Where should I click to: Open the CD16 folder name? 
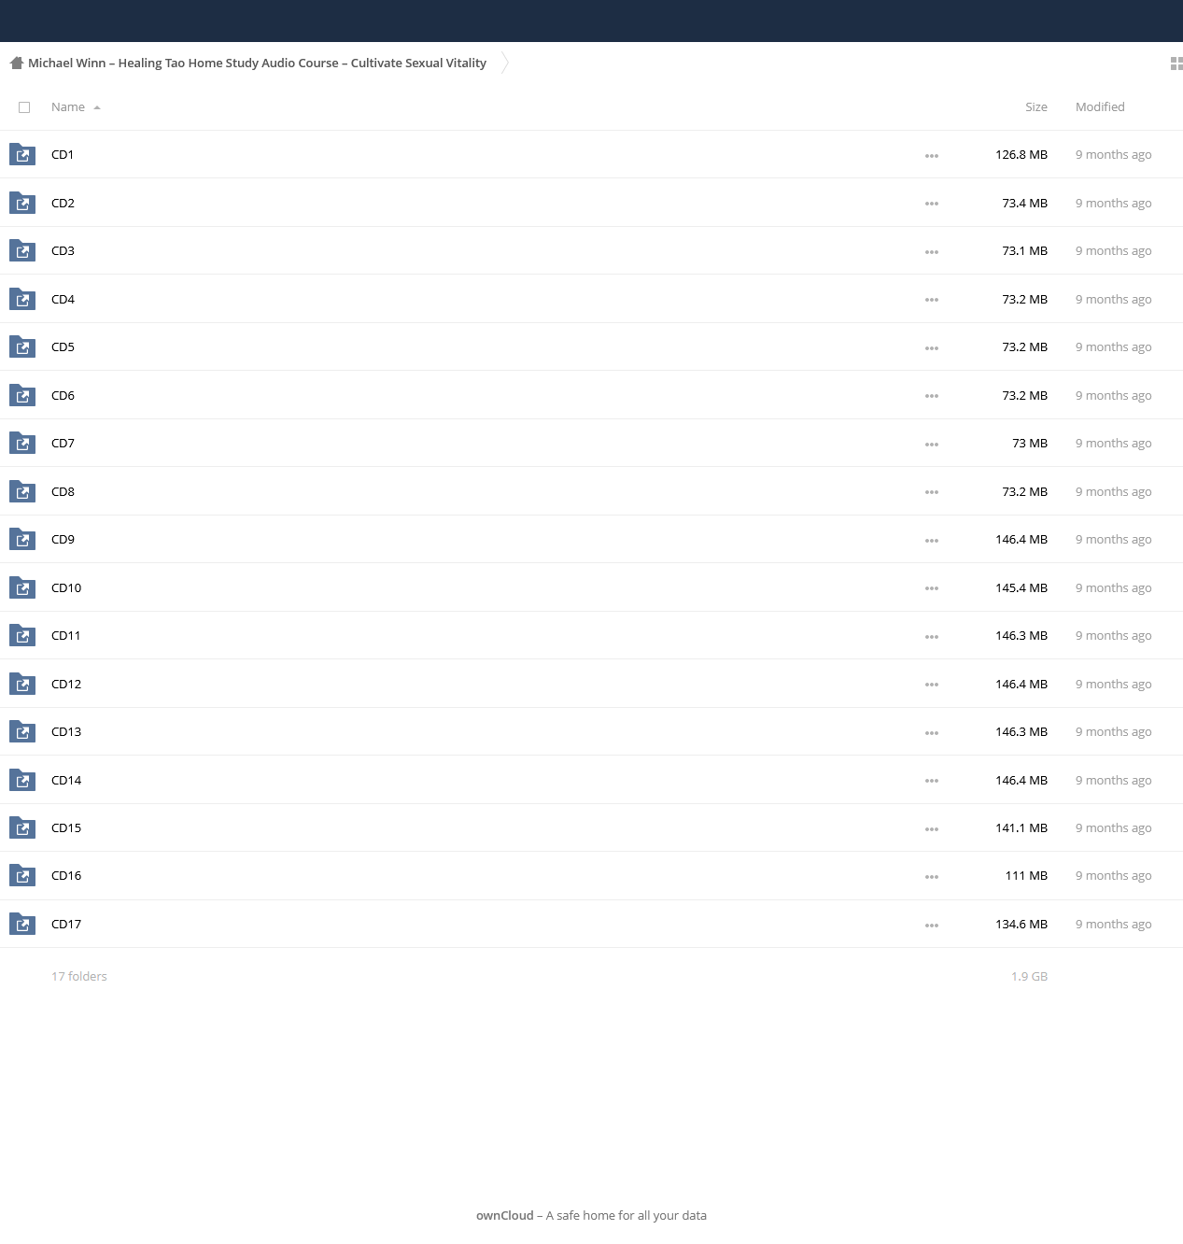(66, 876)
